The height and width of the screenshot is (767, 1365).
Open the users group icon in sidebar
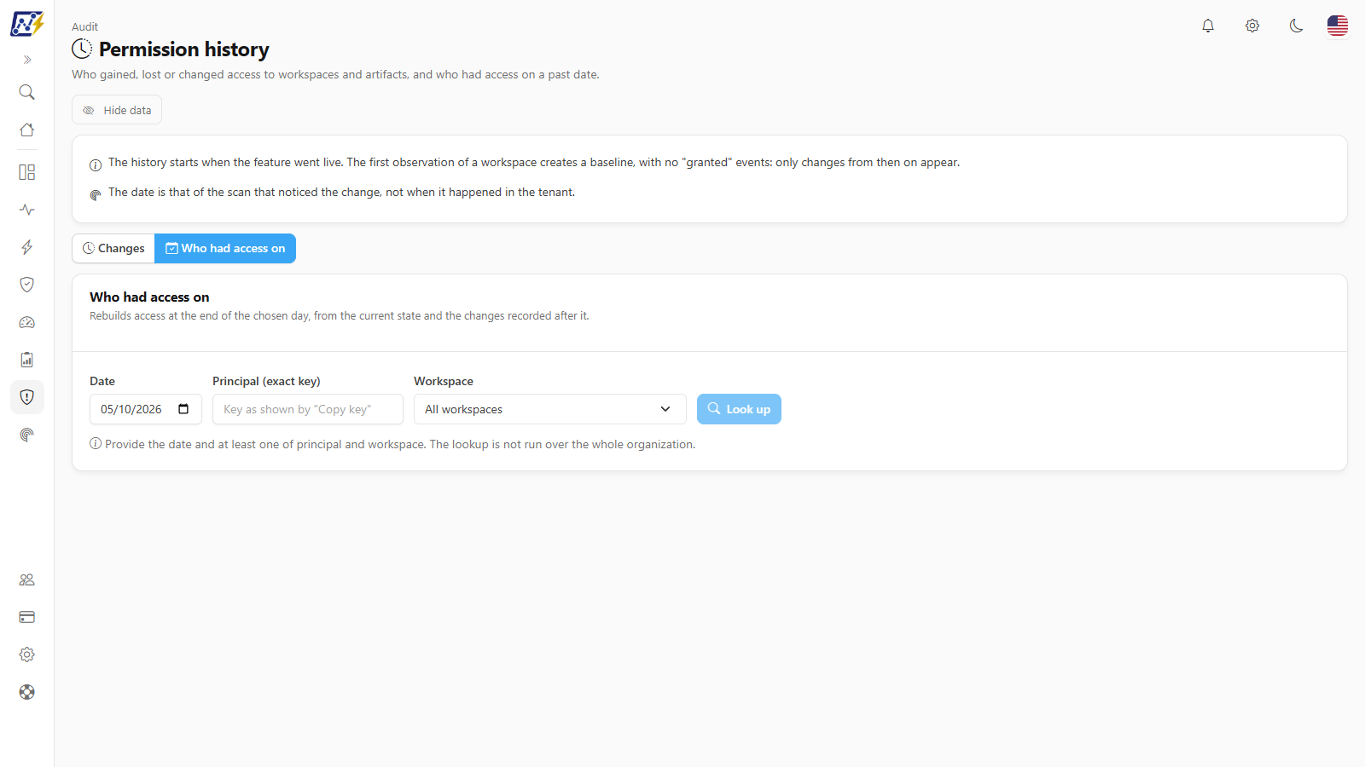[x=27, y=580]
